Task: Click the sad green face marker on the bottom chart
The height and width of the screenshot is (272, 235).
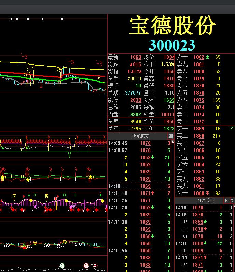Action: pos(62,266)
